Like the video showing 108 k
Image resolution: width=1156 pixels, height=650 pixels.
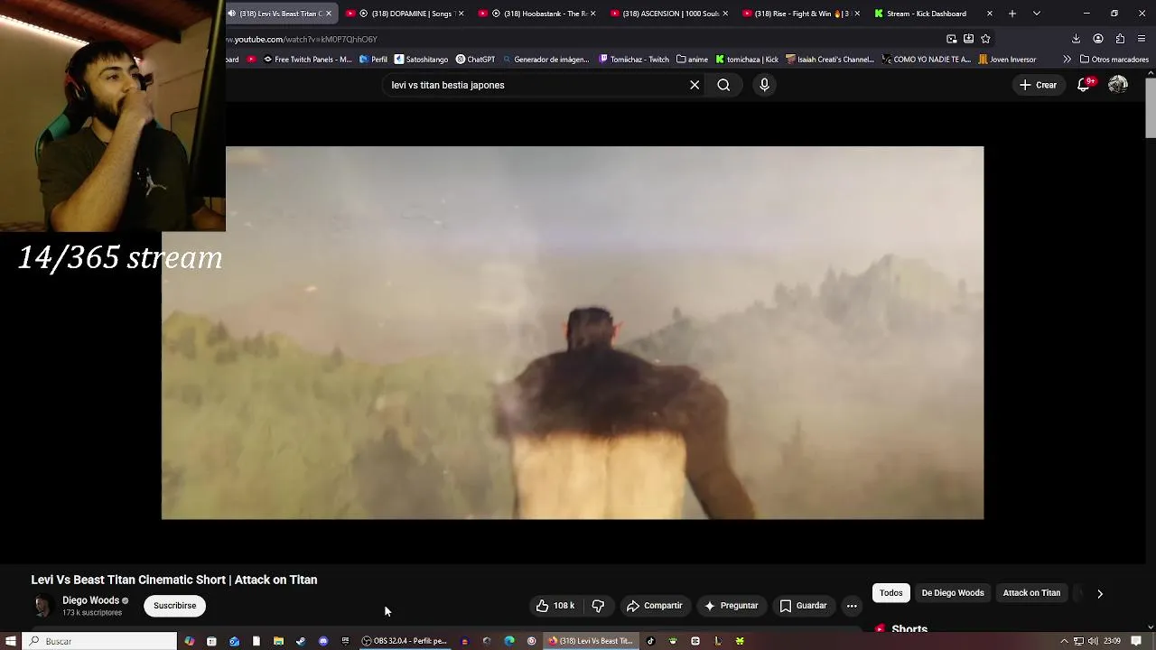click(x=555, y=606)
